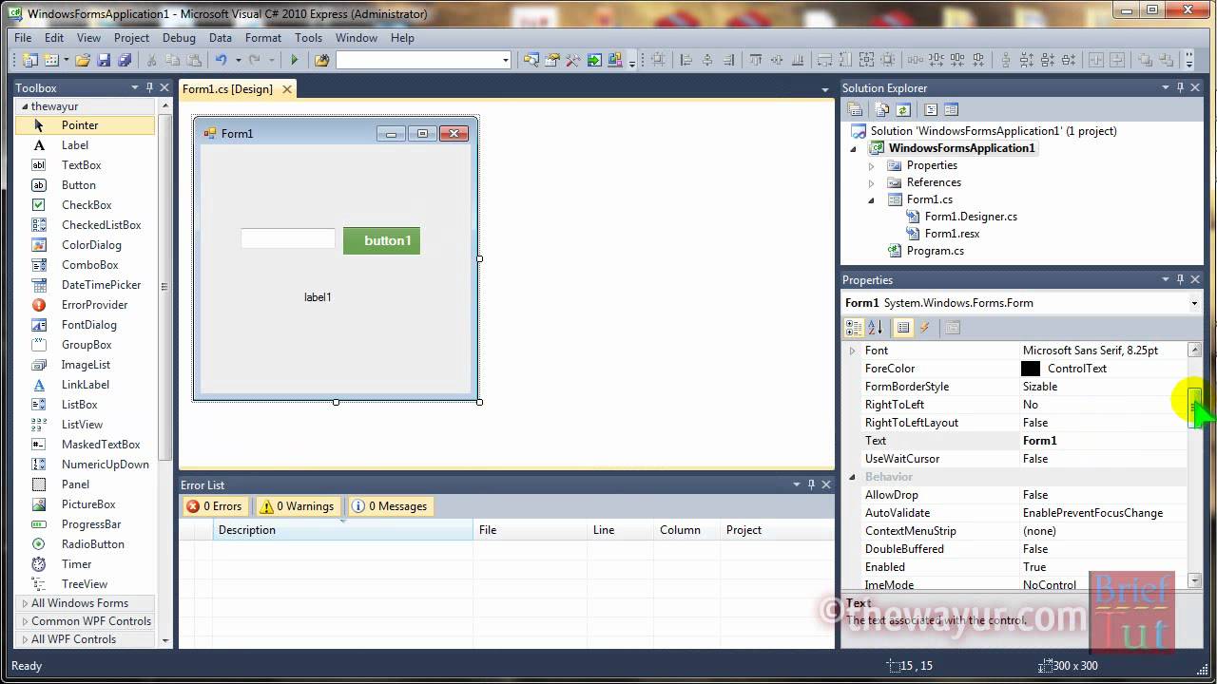
Task: Collapse the Behavior property category
Action: coord(852,477)
